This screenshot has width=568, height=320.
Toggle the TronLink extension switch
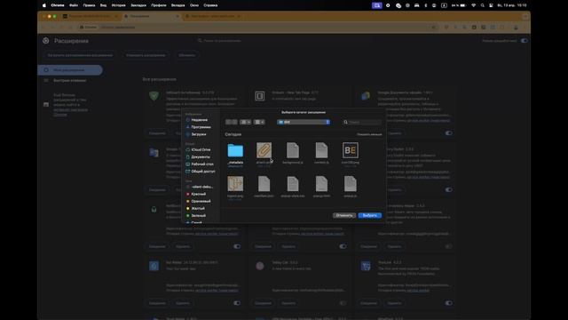tap(448, 303)
